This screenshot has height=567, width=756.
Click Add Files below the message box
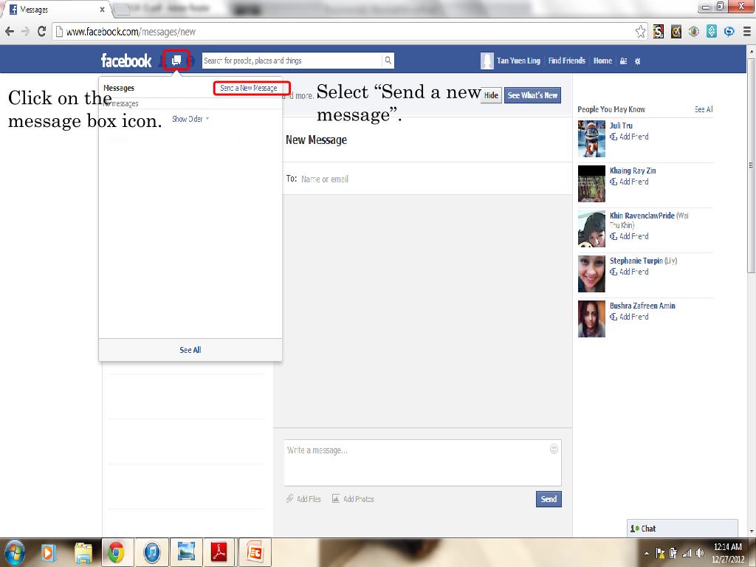click(303, 499)
